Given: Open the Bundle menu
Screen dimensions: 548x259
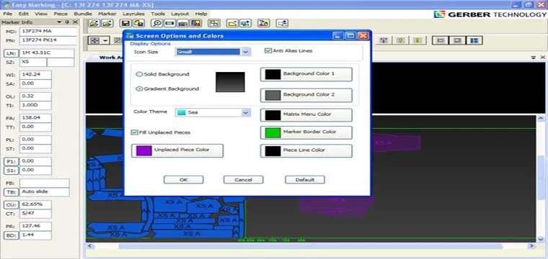Looking at the screenshot, I should tap(83, 14).
